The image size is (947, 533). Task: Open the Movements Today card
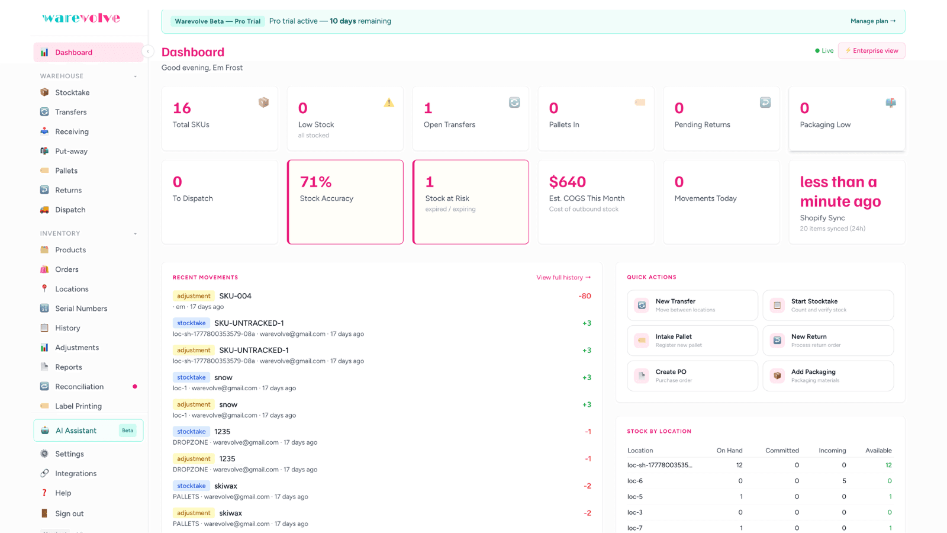click(721, 202)
